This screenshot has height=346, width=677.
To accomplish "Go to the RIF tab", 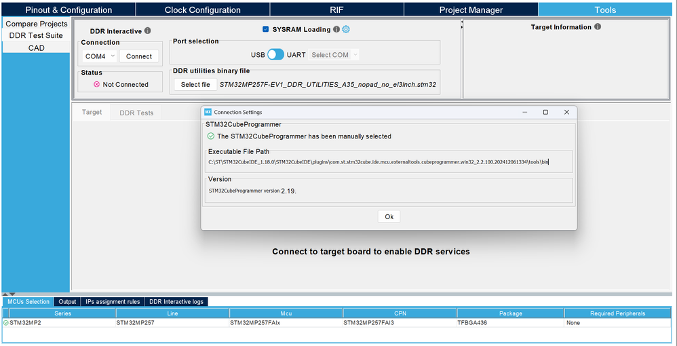I will coord(336,9).
